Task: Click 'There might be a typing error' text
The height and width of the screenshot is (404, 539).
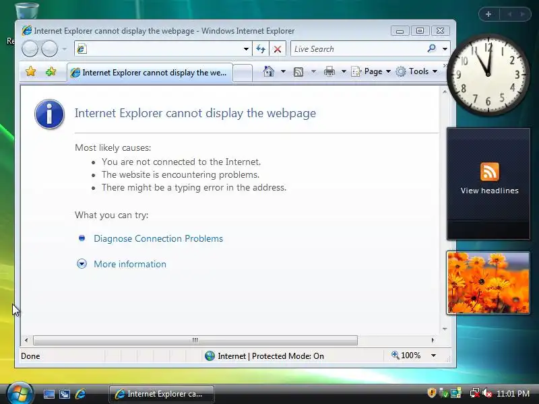Action: 194,188
